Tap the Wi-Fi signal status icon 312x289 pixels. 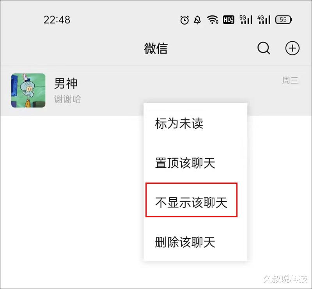213,20
